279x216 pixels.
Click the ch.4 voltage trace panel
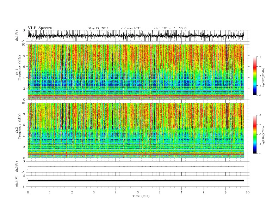138,181
